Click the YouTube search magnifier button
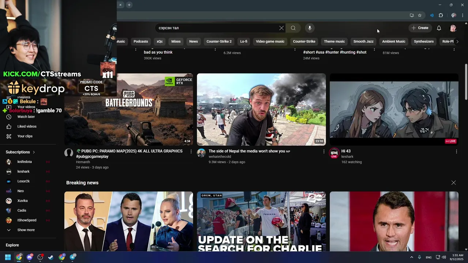 [x=293, y=28]
